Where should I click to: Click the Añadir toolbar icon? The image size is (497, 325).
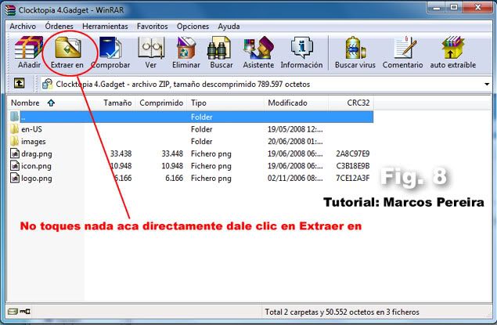(29, 48)
